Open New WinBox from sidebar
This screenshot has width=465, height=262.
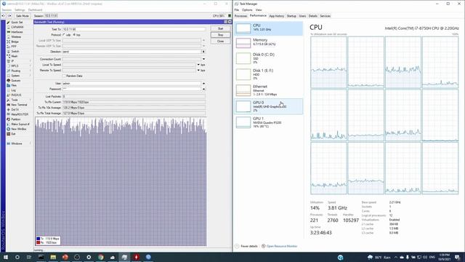[x=19, y=129]
